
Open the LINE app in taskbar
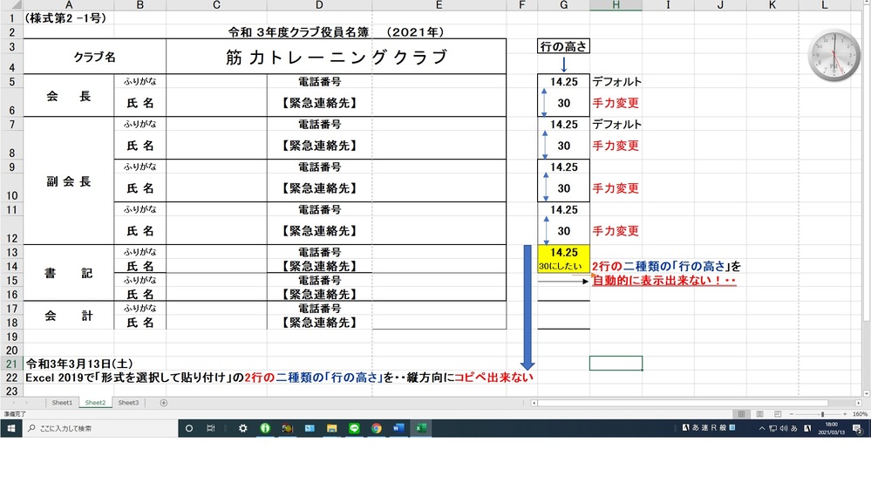click(x=354, y=428)
